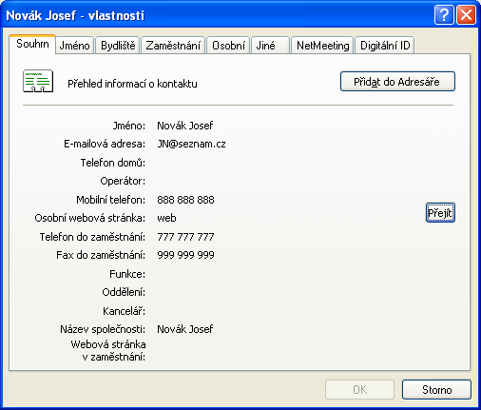Click the Přidat do Adresáře button
This screenshot has width=481, height=410.
[397, 82]
